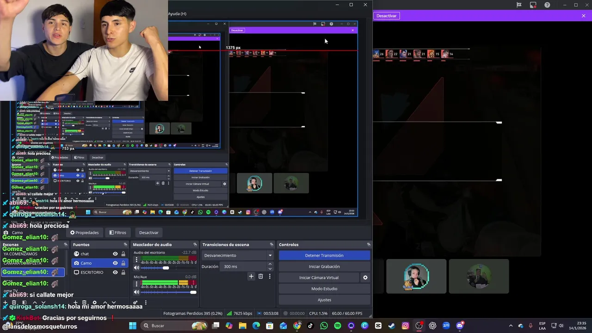Viewport: 592px width, 333px height.
Task: Open transition three-dot options menu
Action: click(270, 277)
